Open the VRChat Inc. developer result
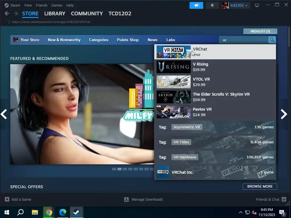Image resolution: width=291 pixels, height=218 pixels. coord(215,172)
